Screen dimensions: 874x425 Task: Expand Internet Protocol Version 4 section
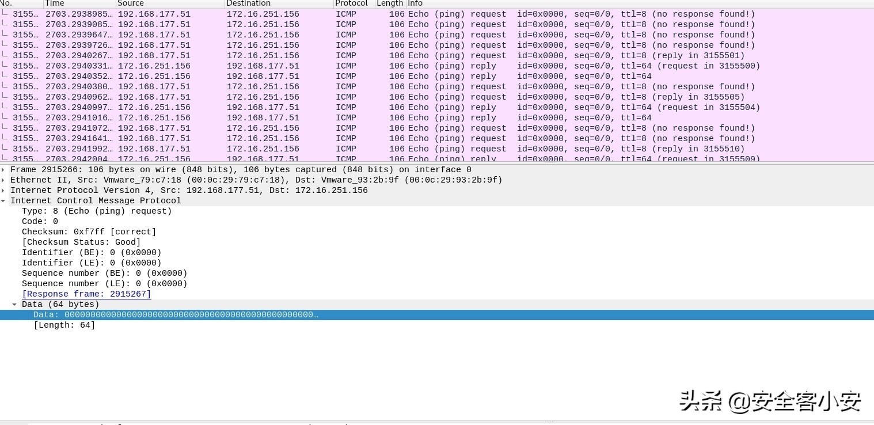(3, 191)
